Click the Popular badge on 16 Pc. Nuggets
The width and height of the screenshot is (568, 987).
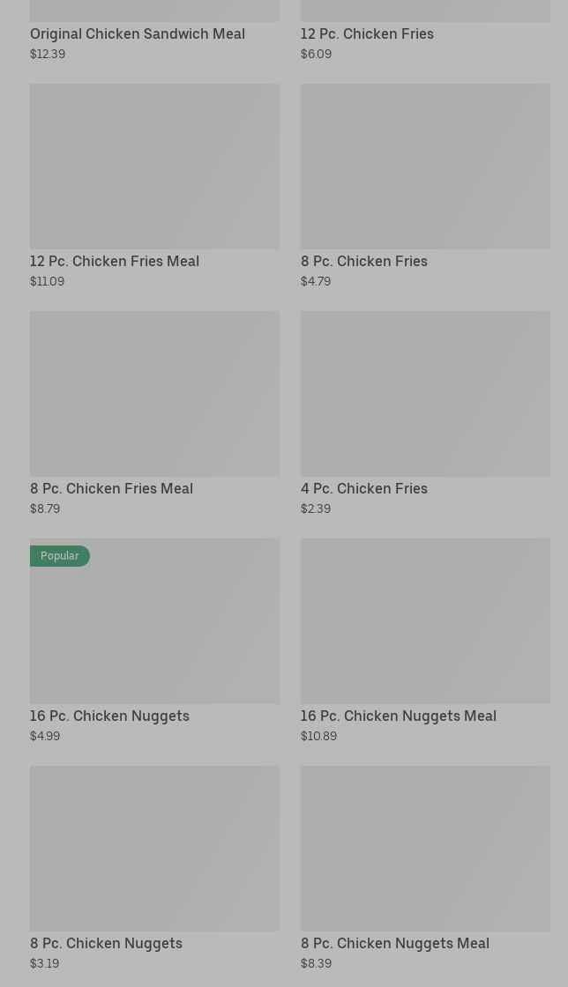coord(60,556)
